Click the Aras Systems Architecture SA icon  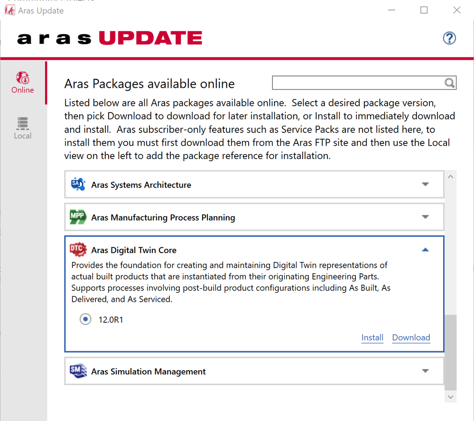(78, 184)
